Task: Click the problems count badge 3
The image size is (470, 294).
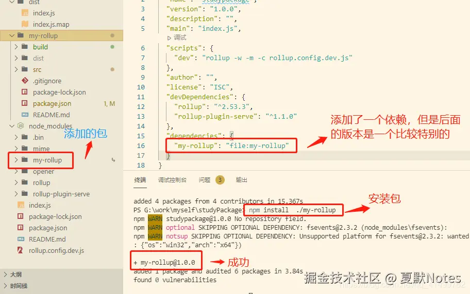Action: point(220,180)
